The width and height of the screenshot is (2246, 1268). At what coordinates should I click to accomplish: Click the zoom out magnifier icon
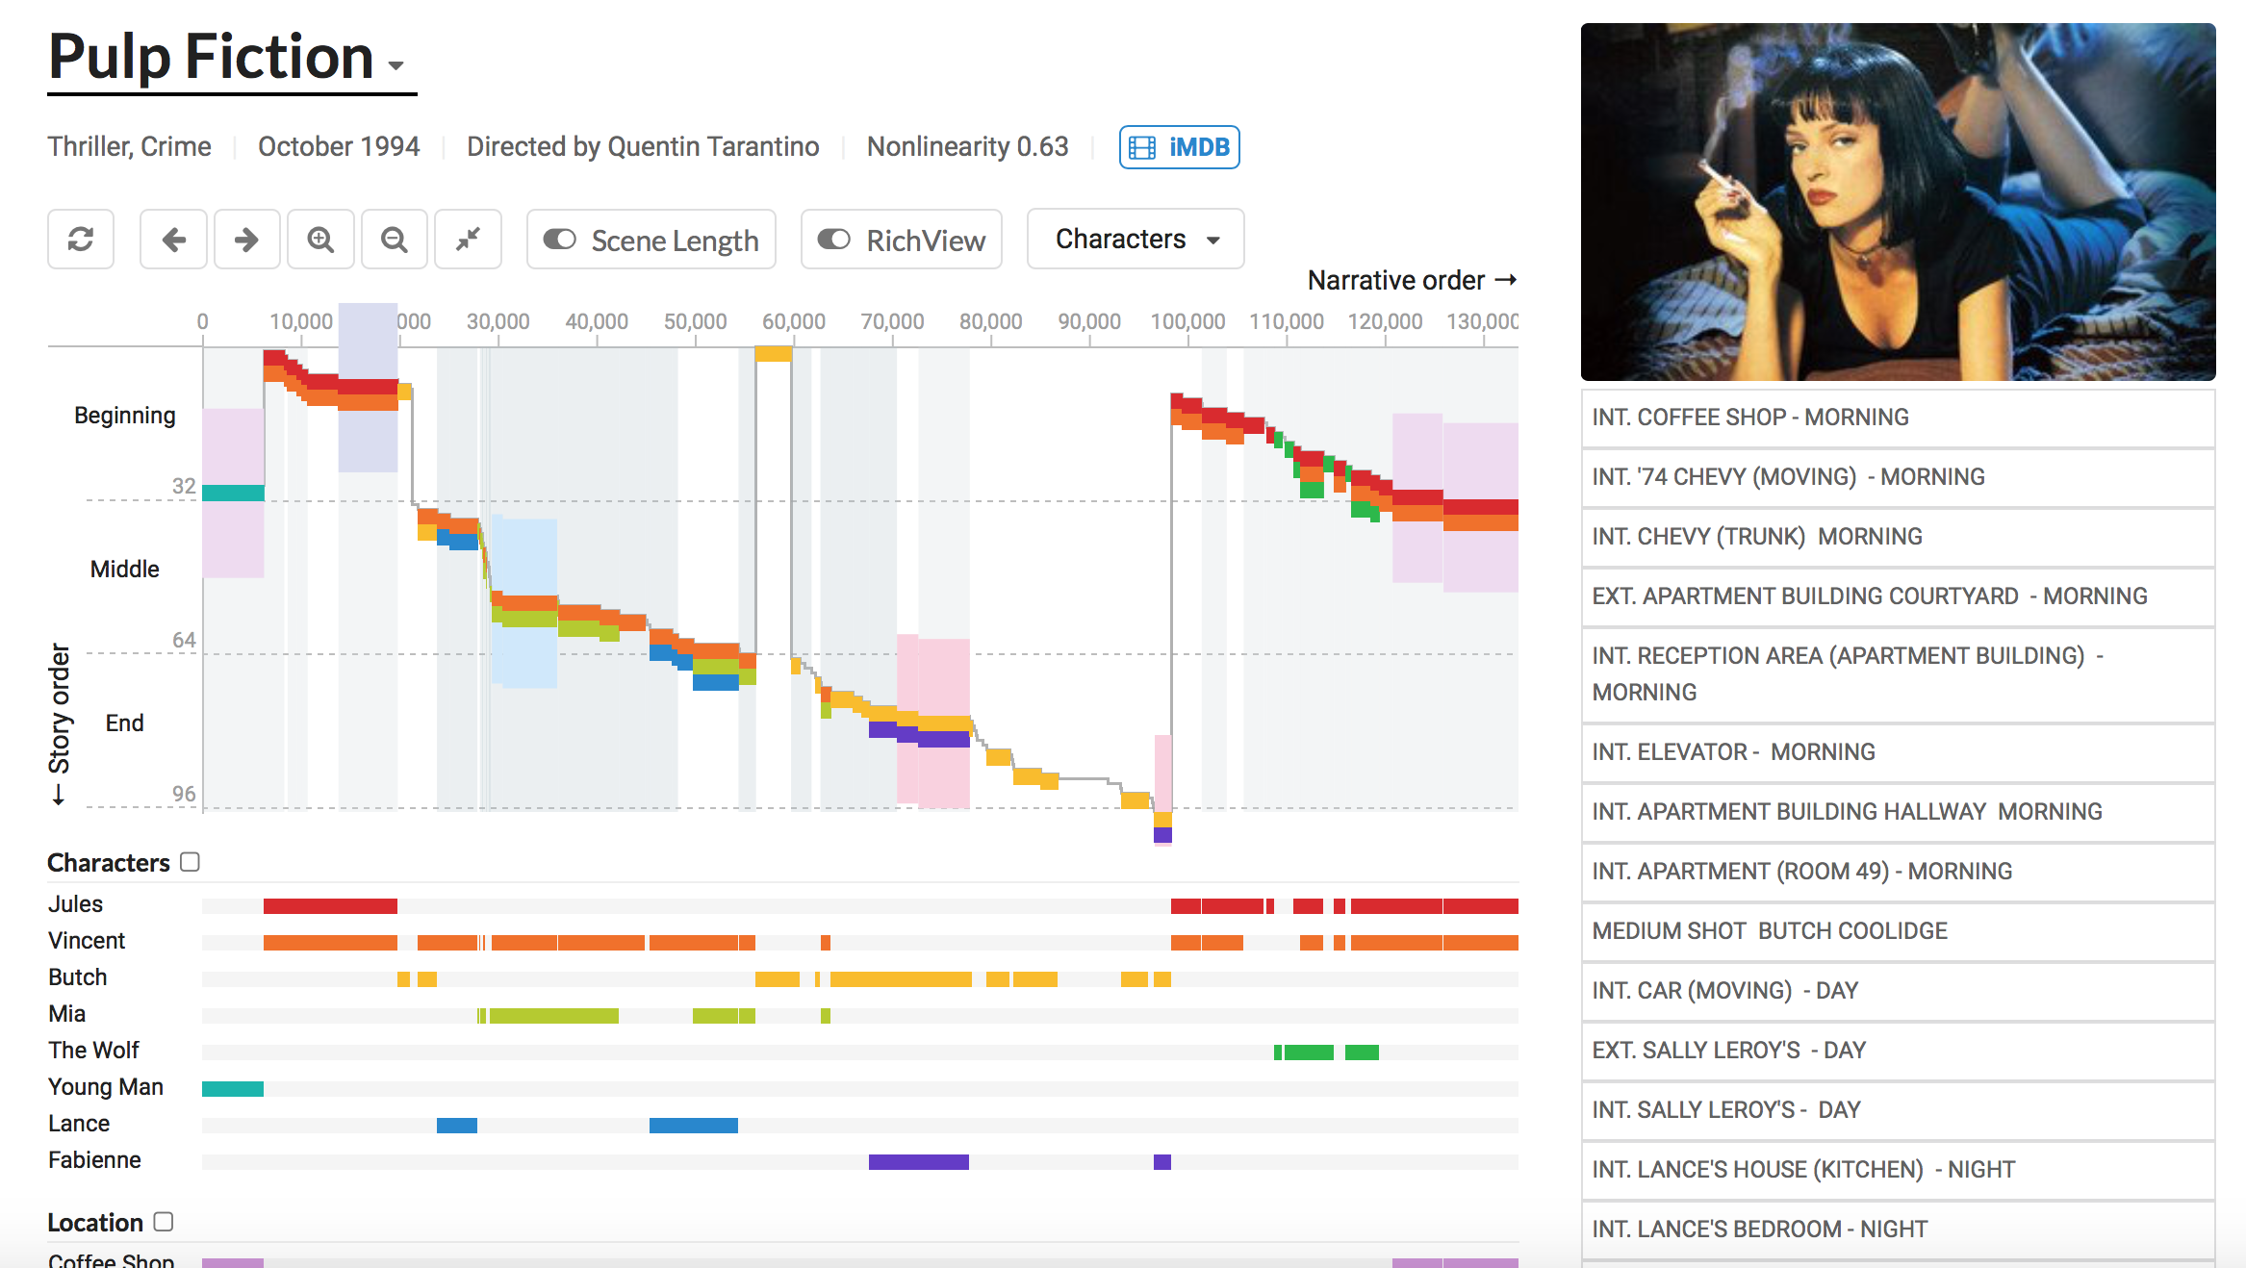click(x=394, y=240)
